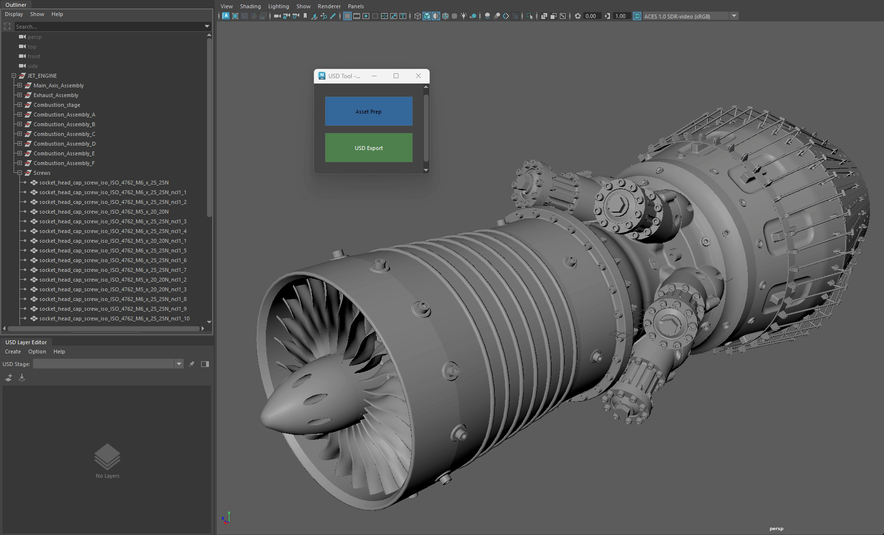Image resolution: width=884 pixels, height=535 pixels.
Task: Enable the resolution gate overlay
Action: pos(366,16)
